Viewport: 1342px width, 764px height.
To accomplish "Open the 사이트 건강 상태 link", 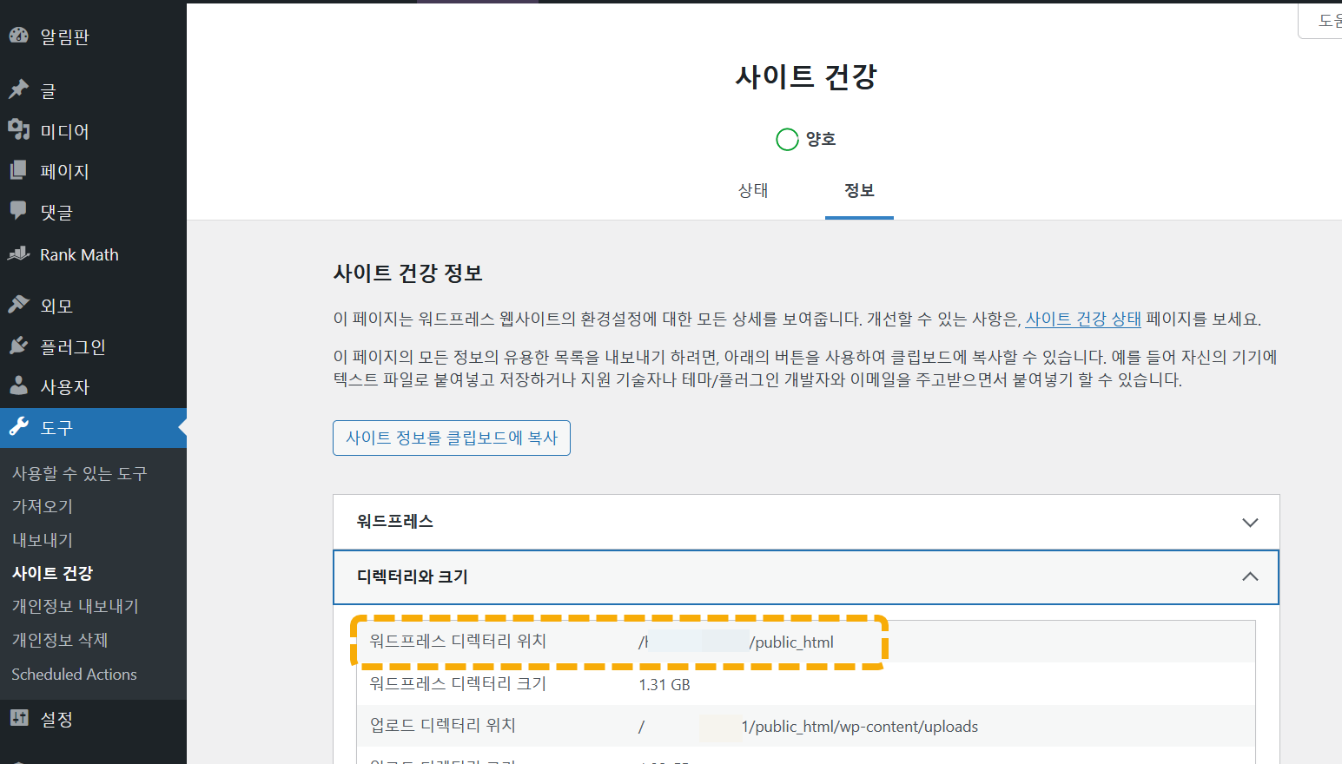I will 1082,318.
